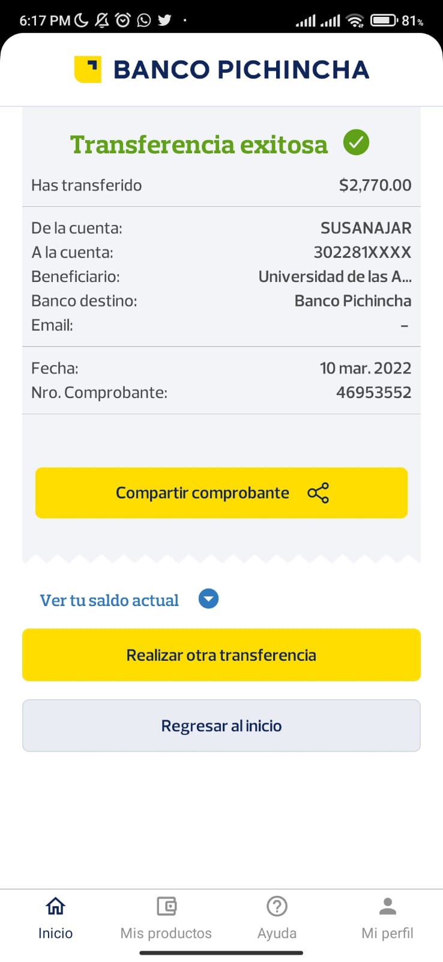Tap the Twitter notification icon in status bar
This screenshot has height=962, width=443.
(164, 20)
